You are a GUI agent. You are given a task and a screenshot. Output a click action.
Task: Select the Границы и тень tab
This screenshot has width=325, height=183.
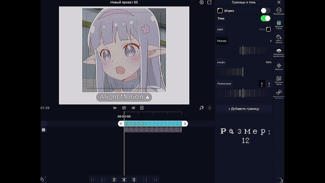279,25
